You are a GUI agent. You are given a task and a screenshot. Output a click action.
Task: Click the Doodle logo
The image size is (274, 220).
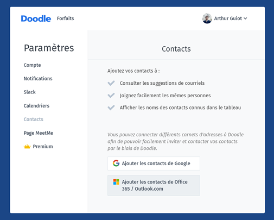click(36, 18)
